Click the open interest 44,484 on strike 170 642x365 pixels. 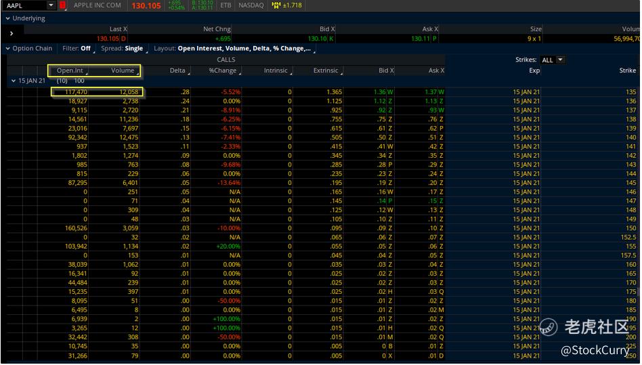pyautogui.click(x=77, y=283)
